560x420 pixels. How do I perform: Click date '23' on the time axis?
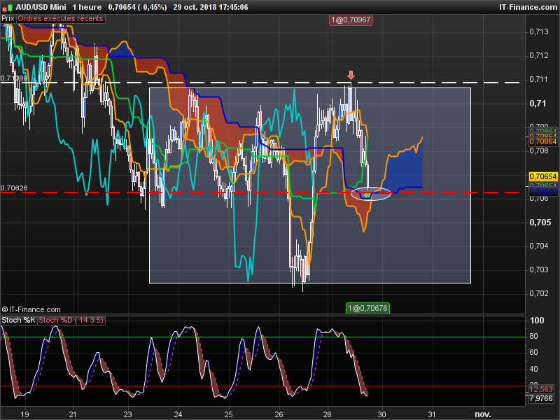pos(127,414)
